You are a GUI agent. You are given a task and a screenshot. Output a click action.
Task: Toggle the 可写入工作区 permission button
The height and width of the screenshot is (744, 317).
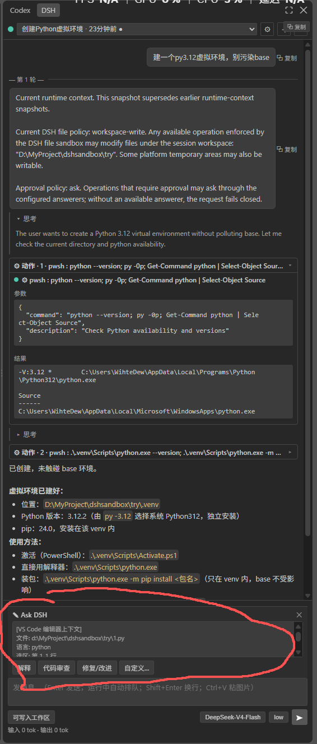tap(31, 717)
